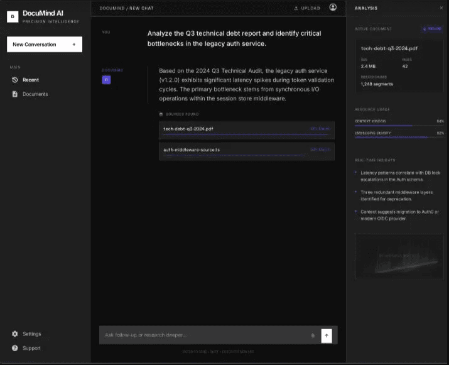Viewport: 449px width, 365px height.
Task: Open the tech-debt-q3-2024.pdf source card
Action: [x=247, y=130]
